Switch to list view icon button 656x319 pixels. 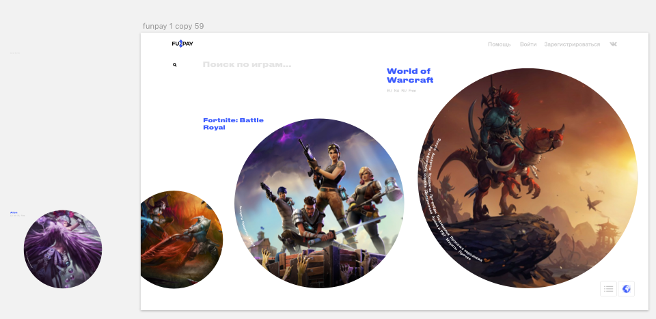point(608,289)
